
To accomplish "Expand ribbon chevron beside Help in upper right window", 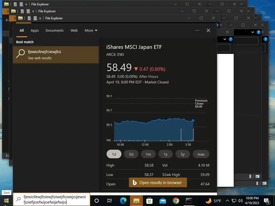I will [x=252, y=32].
